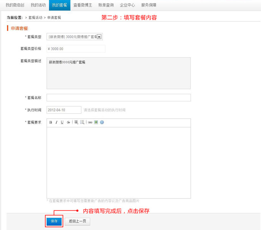261x230 pixels.
Task: Select the 我的套餐 tab
Action: pos(59,5)
